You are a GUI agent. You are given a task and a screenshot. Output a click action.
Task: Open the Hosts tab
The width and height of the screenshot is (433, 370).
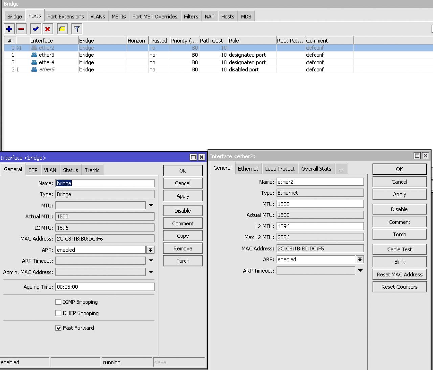228,16
